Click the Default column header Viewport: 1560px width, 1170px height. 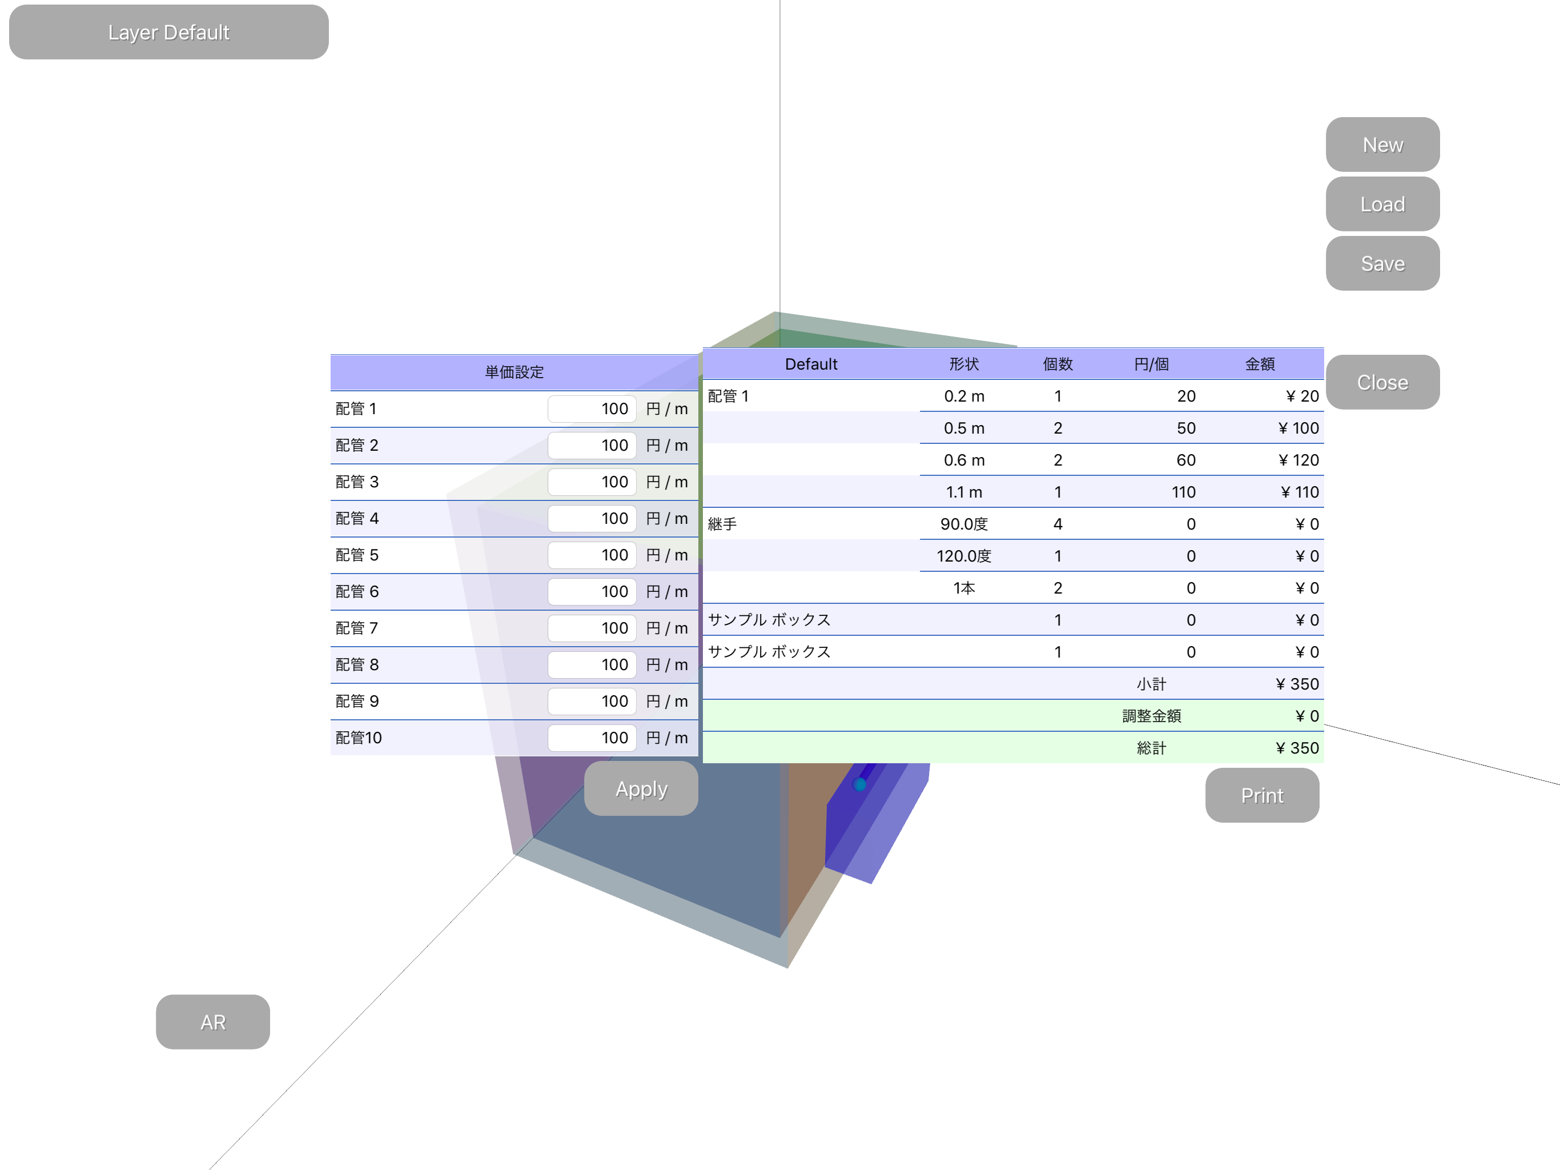click(811, 364)
